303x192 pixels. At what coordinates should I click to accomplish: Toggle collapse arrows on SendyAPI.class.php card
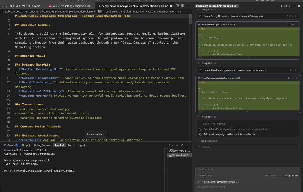(297, 24)
